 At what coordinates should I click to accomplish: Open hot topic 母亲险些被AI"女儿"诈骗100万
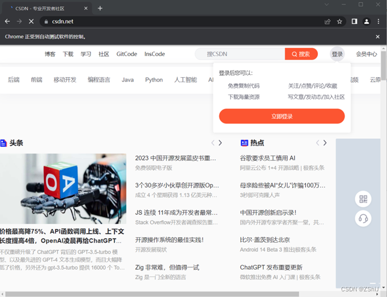[x=283, y=185]
